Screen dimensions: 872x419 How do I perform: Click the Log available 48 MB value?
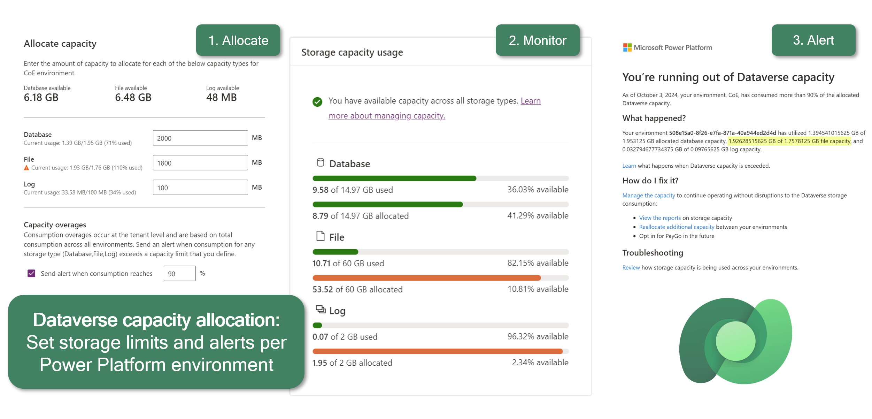pos(221,97)
